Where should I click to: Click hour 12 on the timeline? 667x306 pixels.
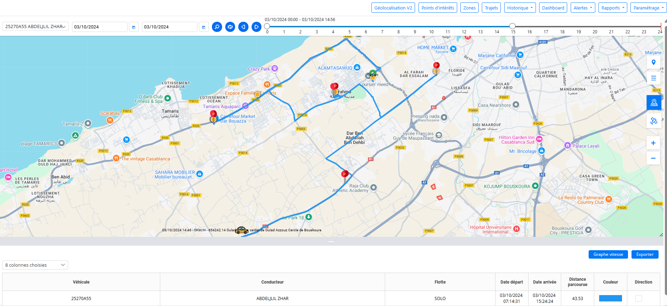click(x=464, y=32)
